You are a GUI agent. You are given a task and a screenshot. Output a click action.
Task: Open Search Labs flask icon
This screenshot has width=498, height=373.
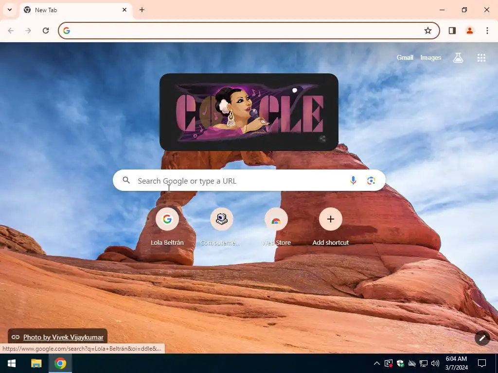[458, 57]
